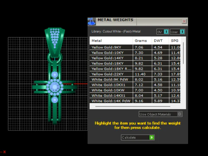Select the Yellow Gold:22KY row
The height and width of the screenshot is (156, 208).
point(135,74)
